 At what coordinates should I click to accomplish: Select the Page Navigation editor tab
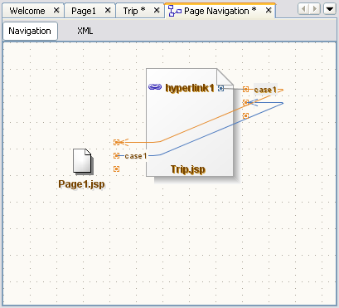[220, 11]
